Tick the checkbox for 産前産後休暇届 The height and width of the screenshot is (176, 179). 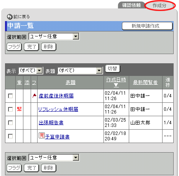[x=10, y=96]
